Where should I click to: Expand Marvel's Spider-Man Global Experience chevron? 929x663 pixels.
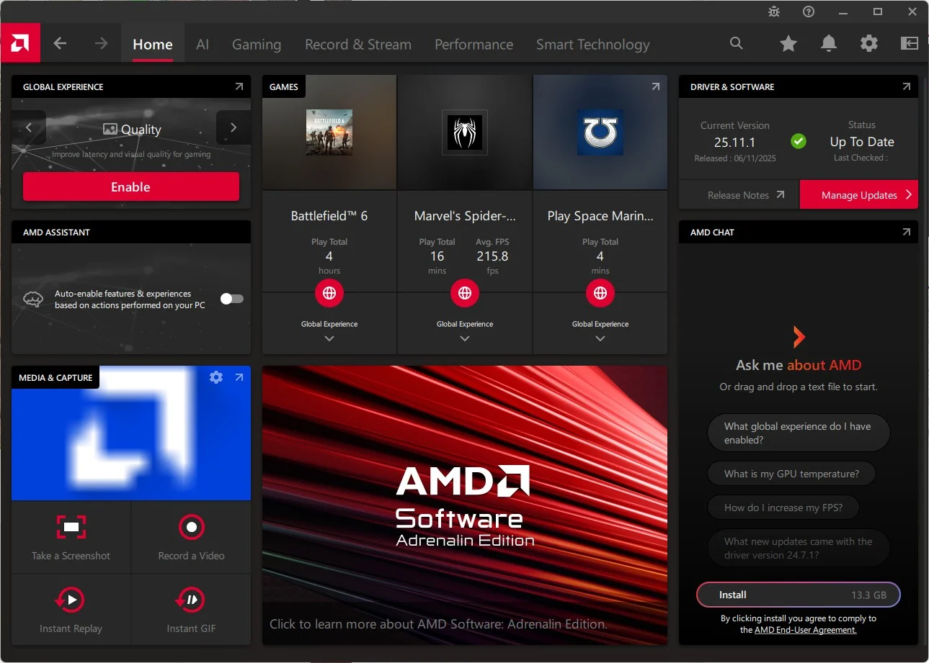[x=465, y=338]
